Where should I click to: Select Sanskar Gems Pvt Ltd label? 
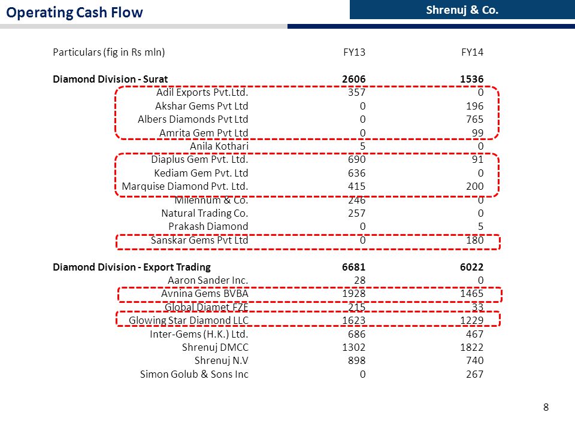(x=199, y=240)
